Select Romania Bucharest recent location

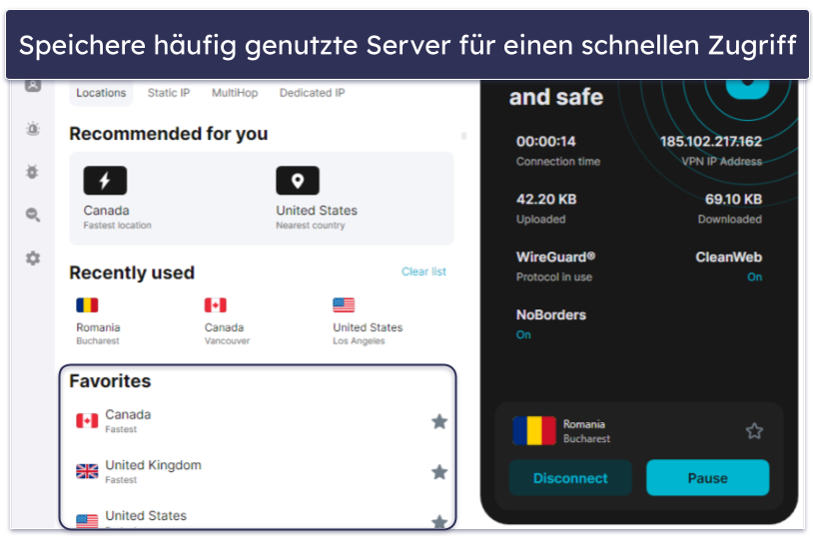tap(98, 321)
